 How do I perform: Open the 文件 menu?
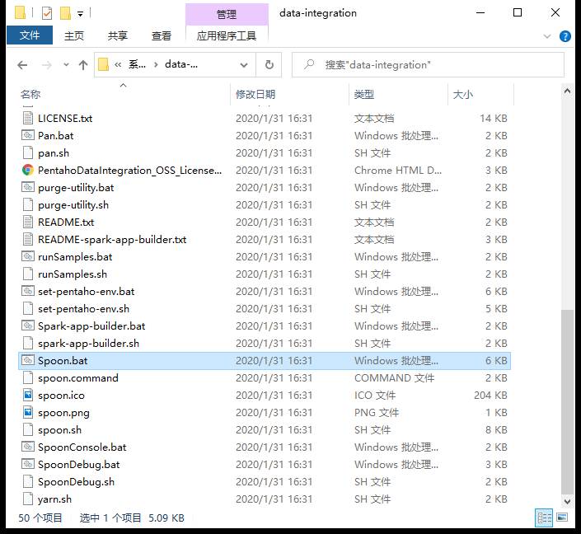click(30, 35)
